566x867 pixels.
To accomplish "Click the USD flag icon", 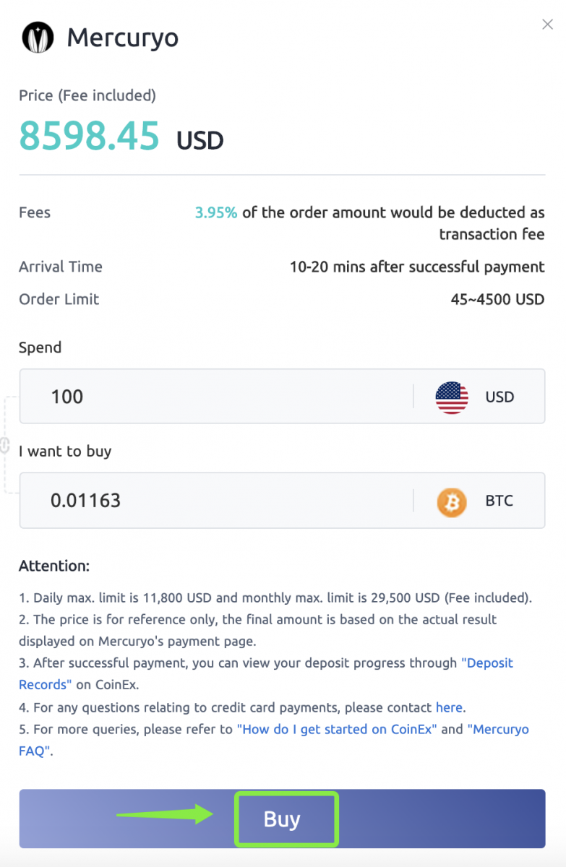I will [x=452, y=396].
